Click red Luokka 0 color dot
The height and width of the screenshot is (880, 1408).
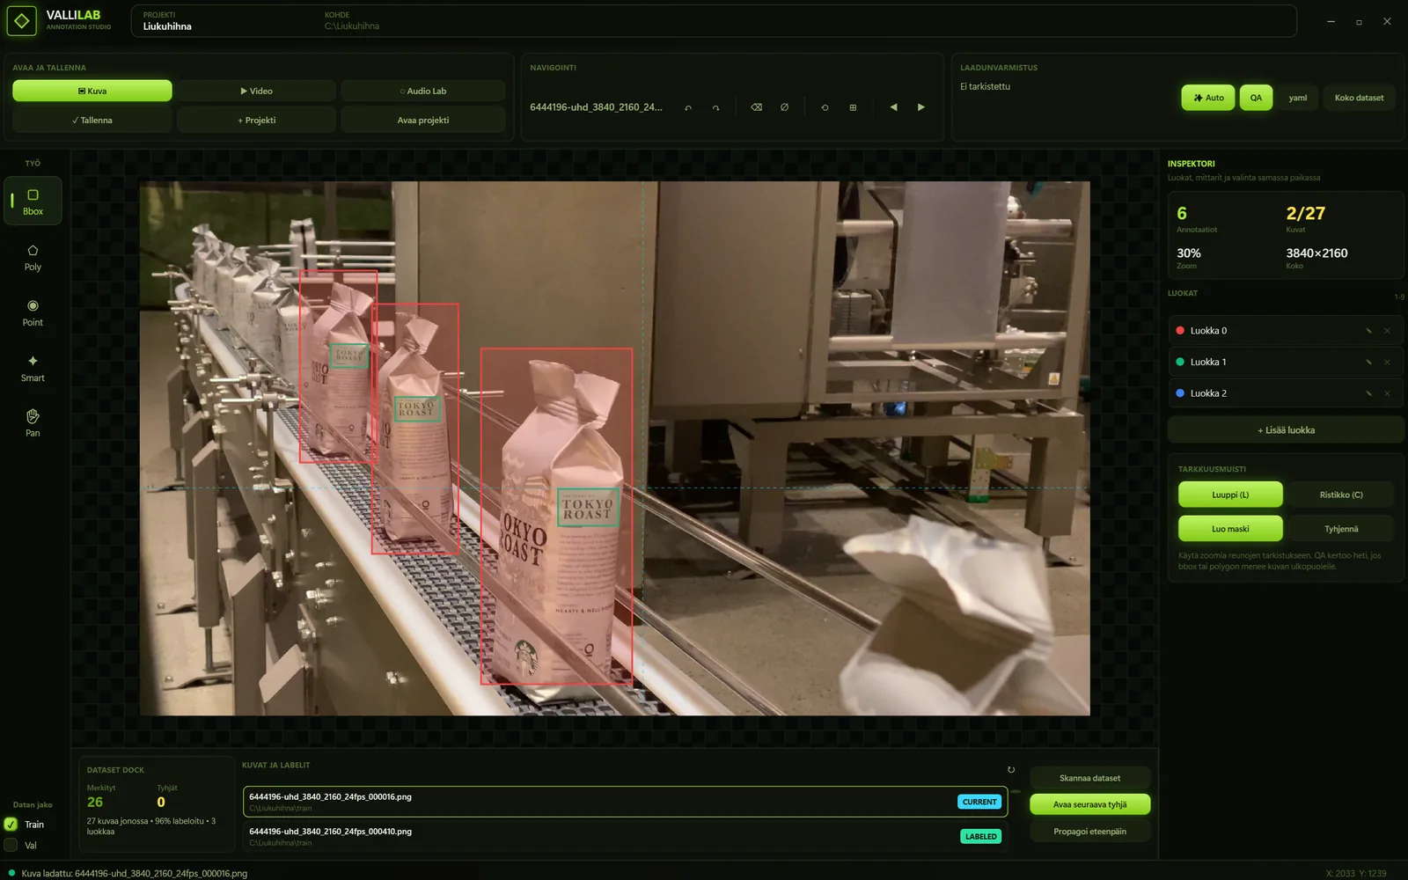[x=1180, y=331]
